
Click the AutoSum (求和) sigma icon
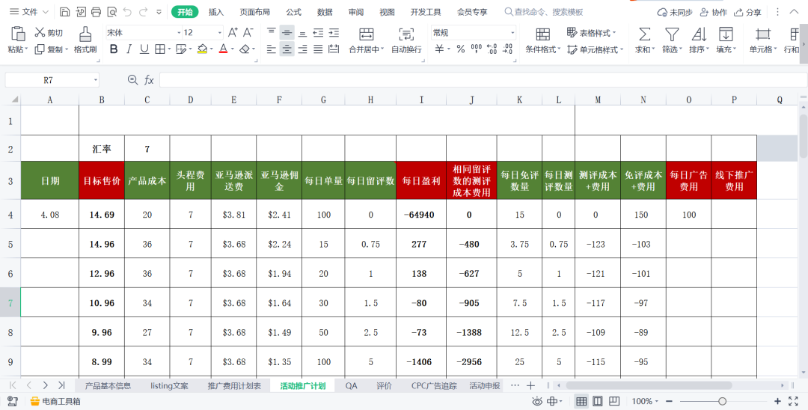[x=643, y=34]
